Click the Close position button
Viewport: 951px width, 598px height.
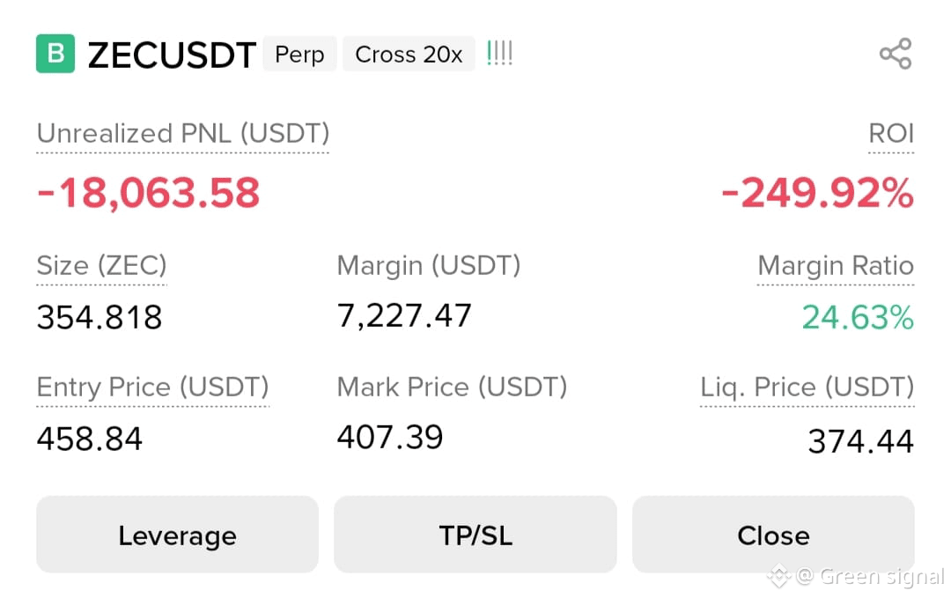773,535
